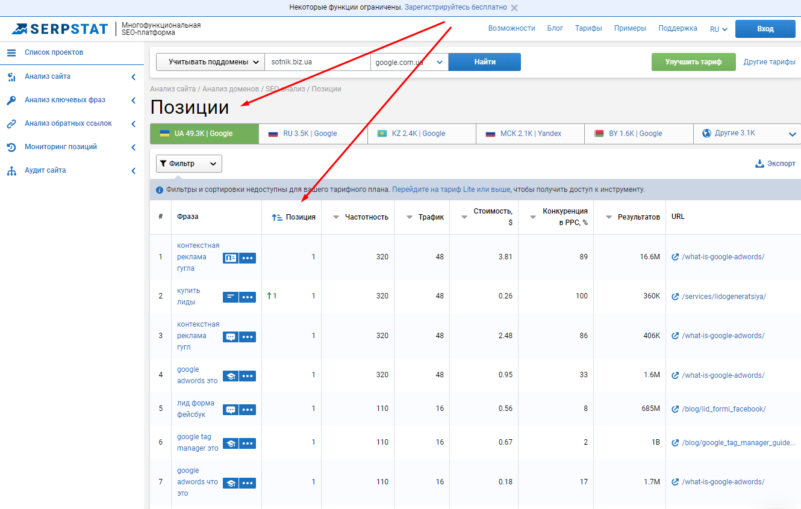Click the key icon for Анализ ключевых фраз
This screenshot has height=509, width=801.
click(x=11, y=100)
